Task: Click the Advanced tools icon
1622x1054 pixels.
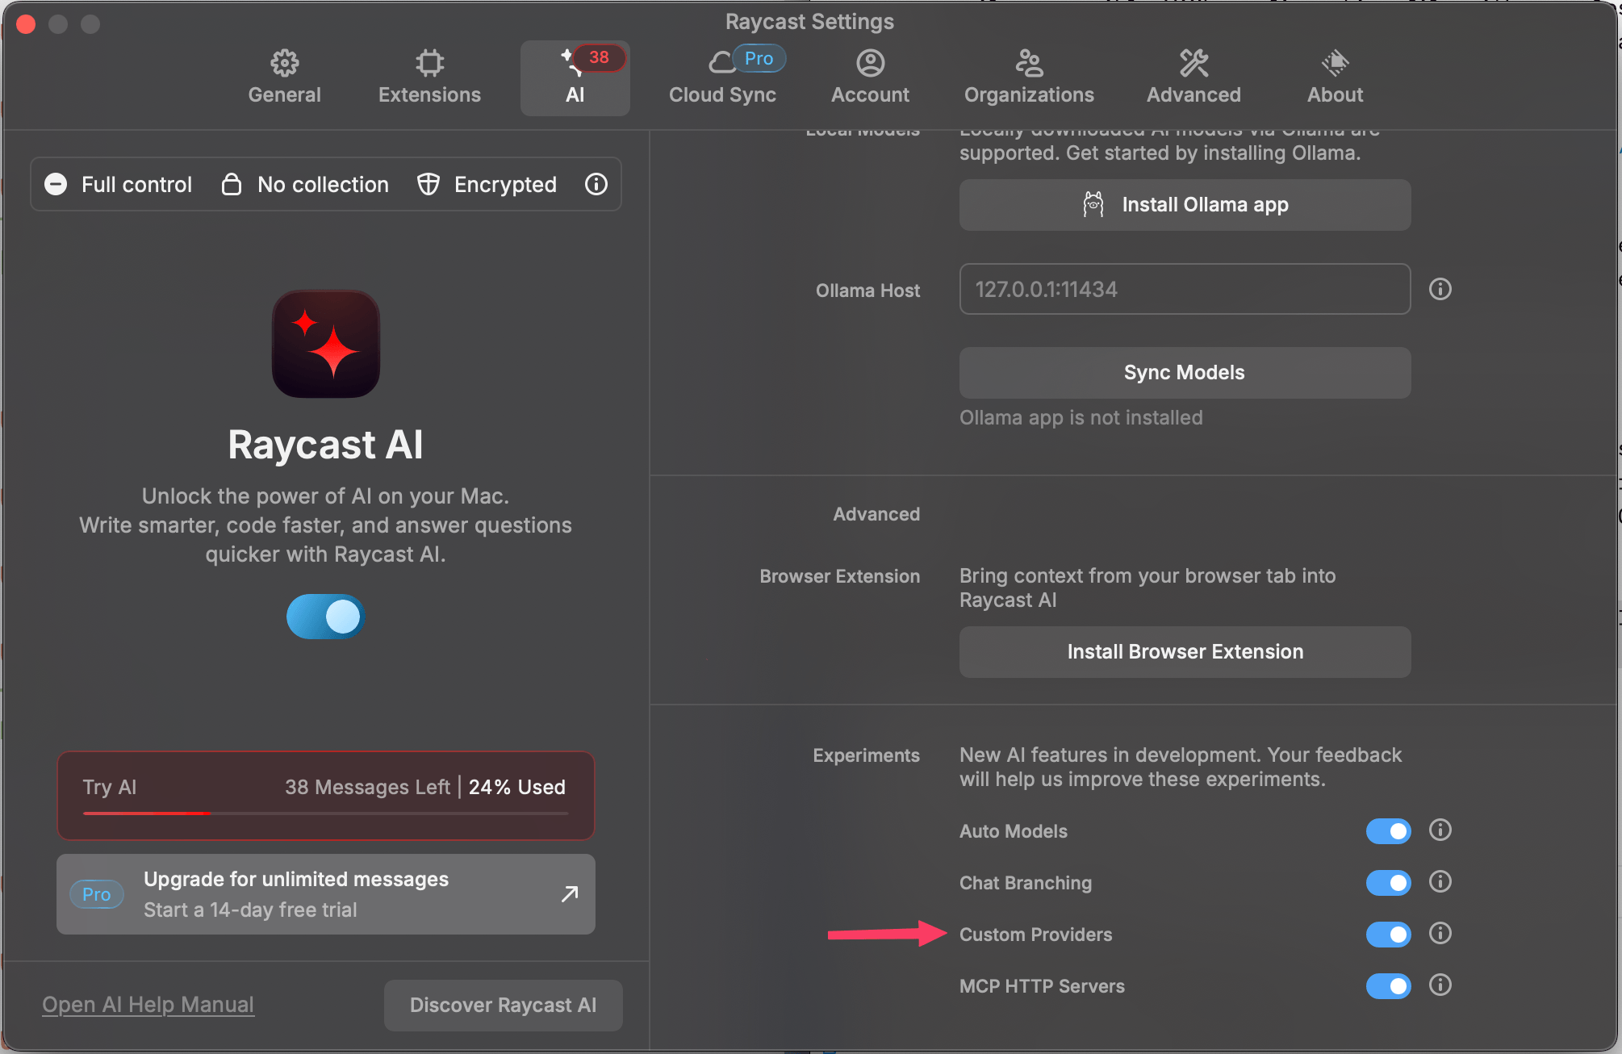Action: tap(1194, 63)
